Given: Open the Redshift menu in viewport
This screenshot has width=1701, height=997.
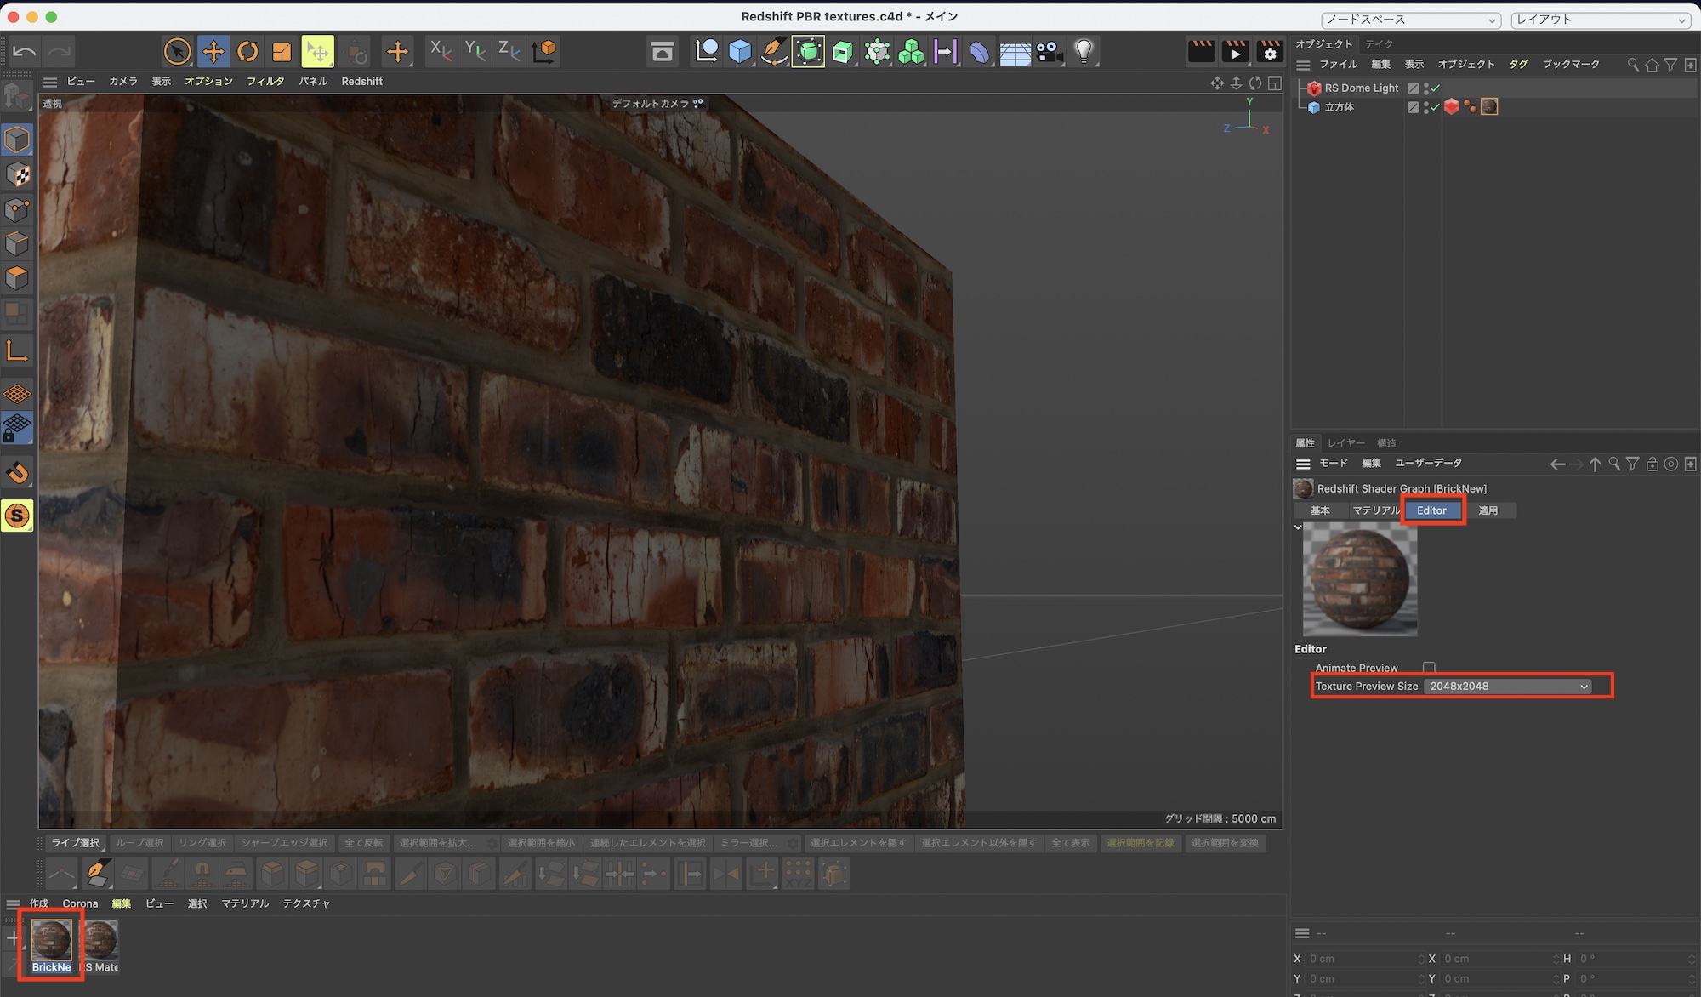Looking at the screenshot, I should click(361, 81).
